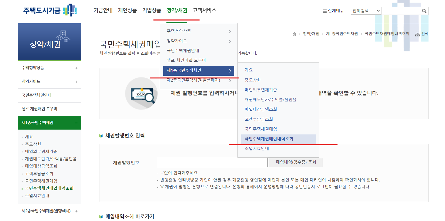Open sidebar 매입의무면제기준 link
The width and height of the screenshot is (445, 221).
coord(41,151)
